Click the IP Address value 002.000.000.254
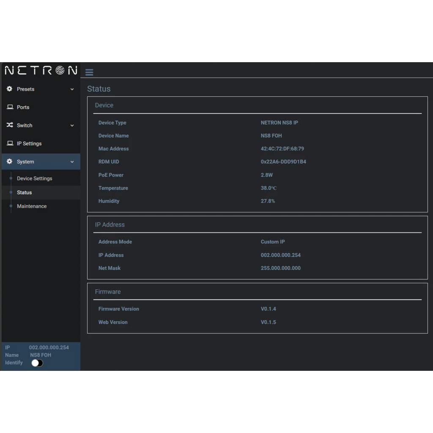The height and width of the screenshot is (433, 433). (x=281, y=255)
